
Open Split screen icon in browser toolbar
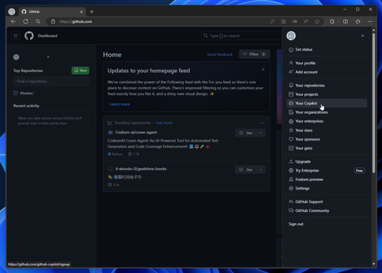click(x=345, y=22)
